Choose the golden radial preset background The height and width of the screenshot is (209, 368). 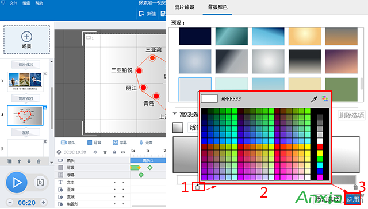[305, 37]
